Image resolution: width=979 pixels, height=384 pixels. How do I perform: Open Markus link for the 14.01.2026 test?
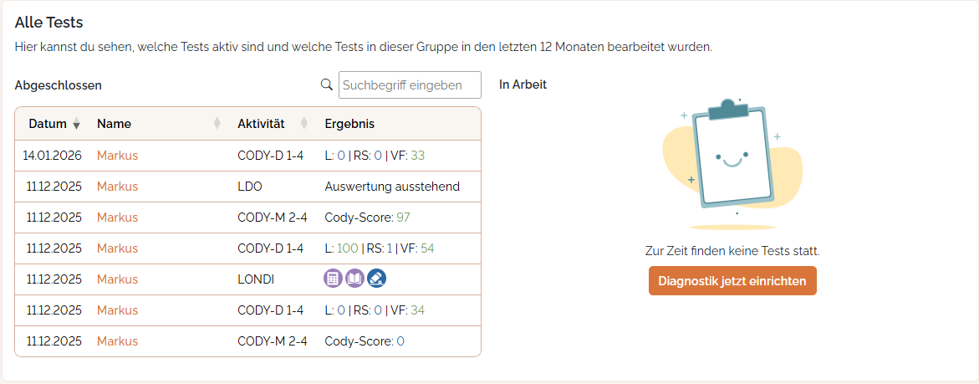tap(117, 156)
